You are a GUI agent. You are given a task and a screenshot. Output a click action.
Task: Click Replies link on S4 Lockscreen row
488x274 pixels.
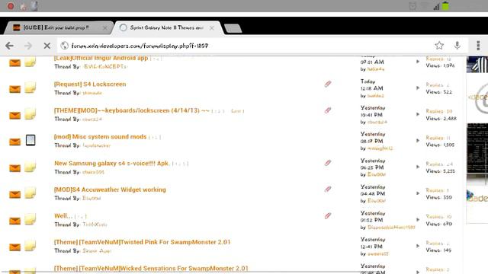coord(438,84)
